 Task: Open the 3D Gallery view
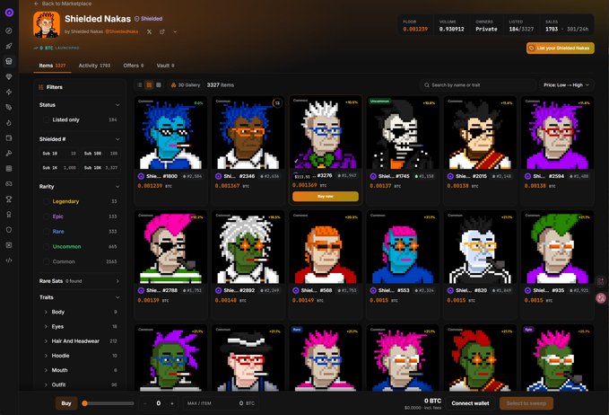point(186,84)
